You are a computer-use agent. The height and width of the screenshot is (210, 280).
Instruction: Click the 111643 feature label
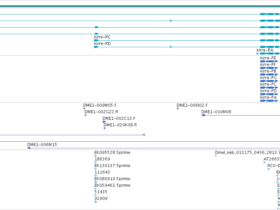pos(102,172)
